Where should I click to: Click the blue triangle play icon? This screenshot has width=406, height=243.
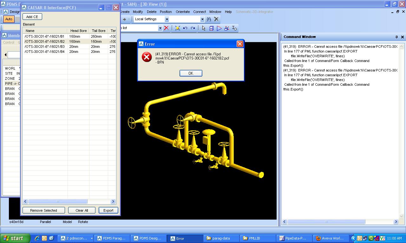point(219,28)
